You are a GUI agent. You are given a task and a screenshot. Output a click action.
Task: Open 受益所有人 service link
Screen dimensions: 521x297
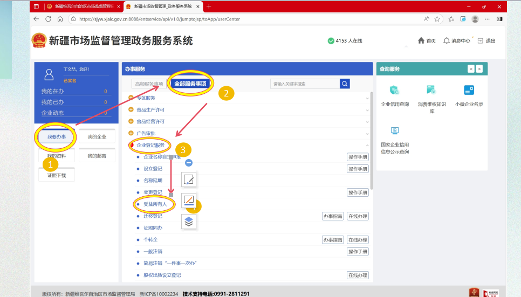[x=155, y=204]
